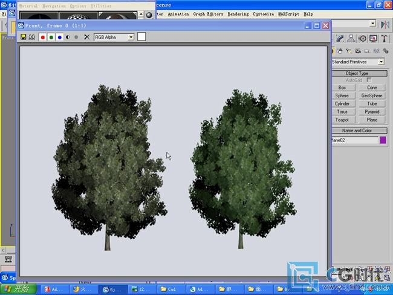Viewport: 393px width, 295px height.
Task: Clear the rendered image with X icon
Action: coord(86,37)
